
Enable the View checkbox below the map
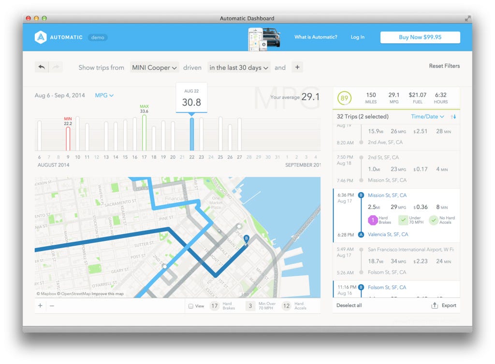click(x=190, y=306)
